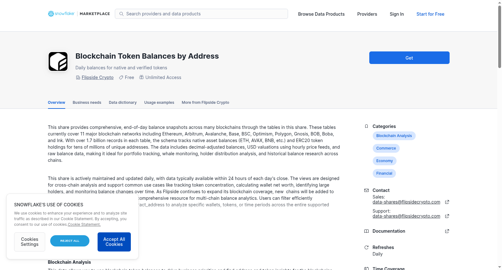Click the refresh icon next to Refreshes
This screenshot has width=502, height=270.
click(x=366, y=247)
